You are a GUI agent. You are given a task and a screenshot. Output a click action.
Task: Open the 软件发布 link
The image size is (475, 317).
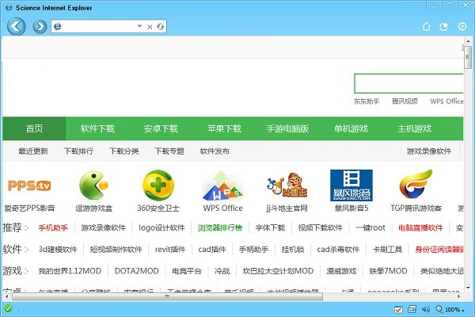point(215,151)
